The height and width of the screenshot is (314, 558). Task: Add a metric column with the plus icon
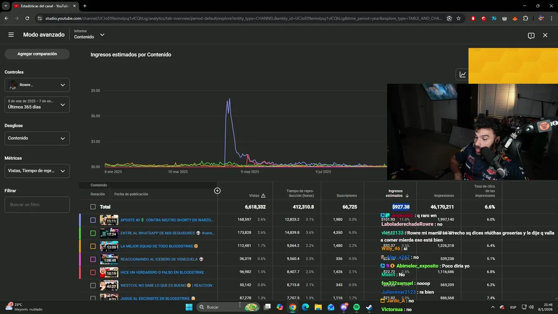[217, 191]
